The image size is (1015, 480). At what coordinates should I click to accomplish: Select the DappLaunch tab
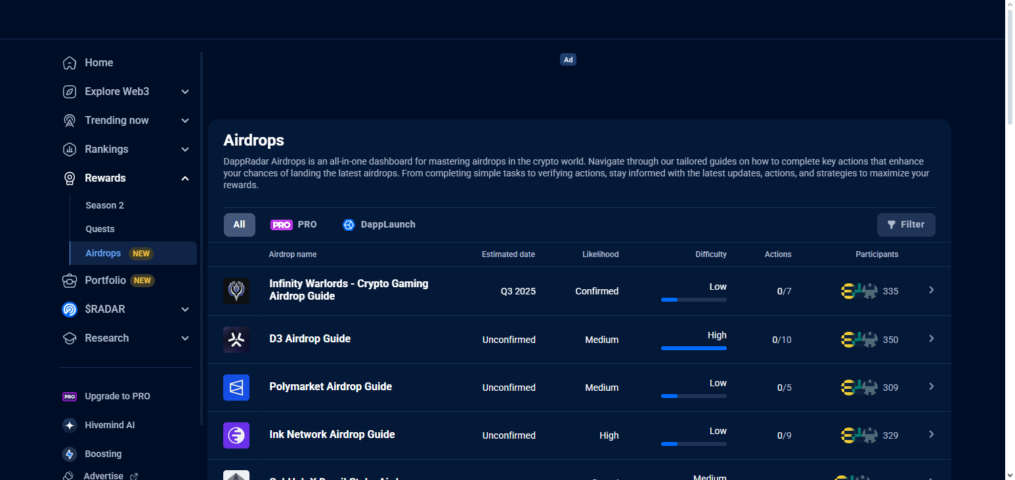coord(379,224)
